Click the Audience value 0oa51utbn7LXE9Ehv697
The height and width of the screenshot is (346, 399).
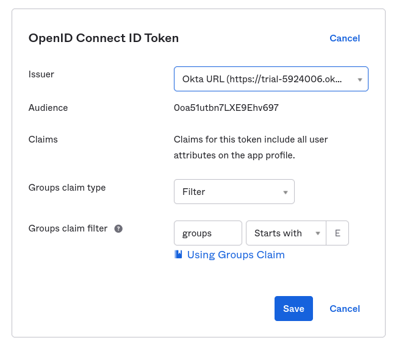click(226, 108)
